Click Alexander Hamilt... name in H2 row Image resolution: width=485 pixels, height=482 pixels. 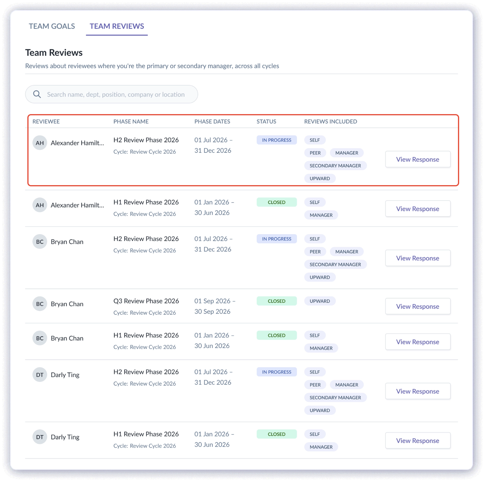(x=78, y=143)
